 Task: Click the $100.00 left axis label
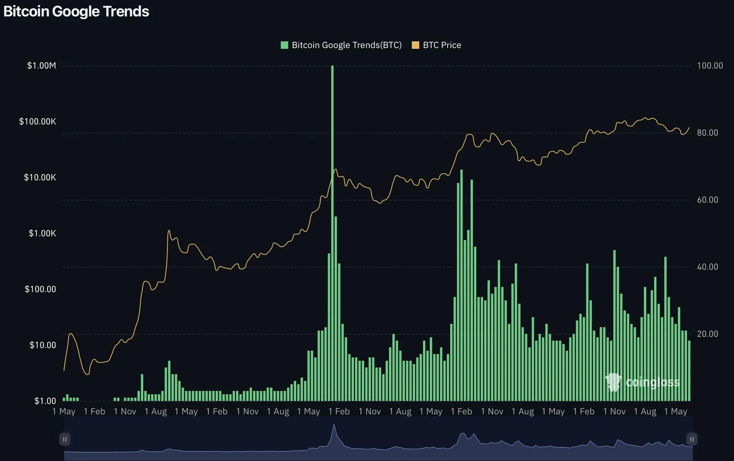click(40, 289)
